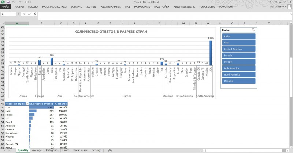Switch to the Grops sheet tab

(66, 150)
